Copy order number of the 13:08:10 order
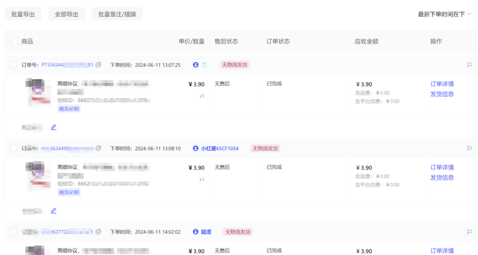Viewport: 478px width, 255px height. click(98, 149)
